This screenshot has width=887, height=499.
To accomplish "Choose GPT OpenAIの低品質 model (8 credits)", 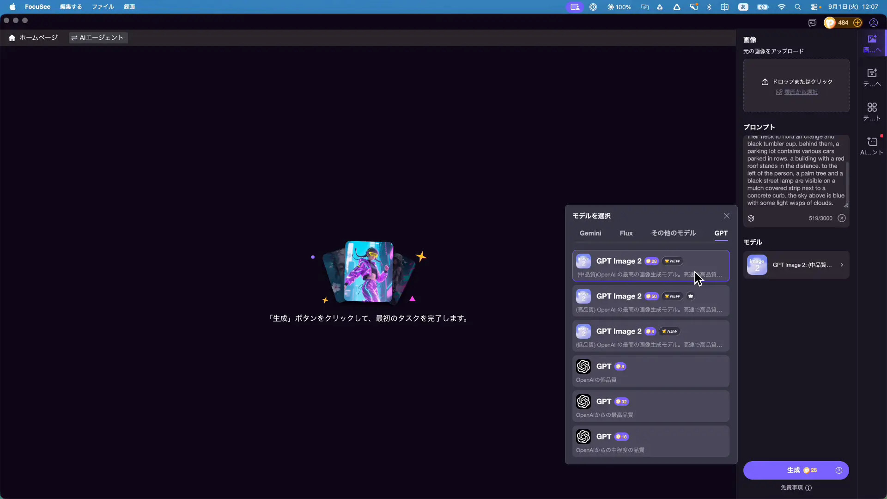I will click(651, 371).
